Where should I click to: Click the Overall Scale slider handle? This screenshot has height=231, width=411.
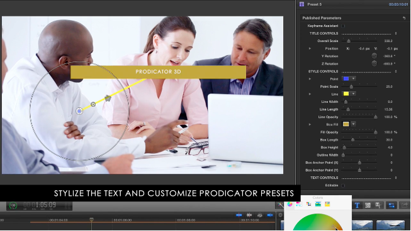349,41
